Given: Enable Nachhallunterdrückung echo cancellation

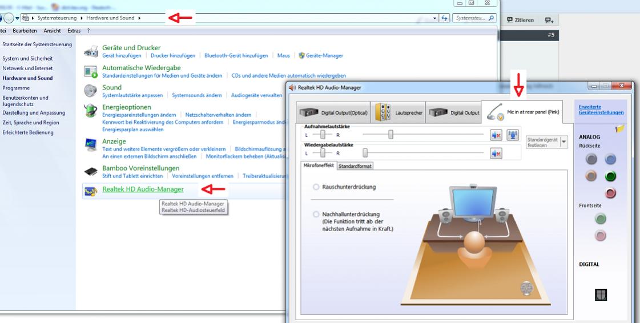Looking at the screenshot, I should pyautogui.click(x=316, y=214).
